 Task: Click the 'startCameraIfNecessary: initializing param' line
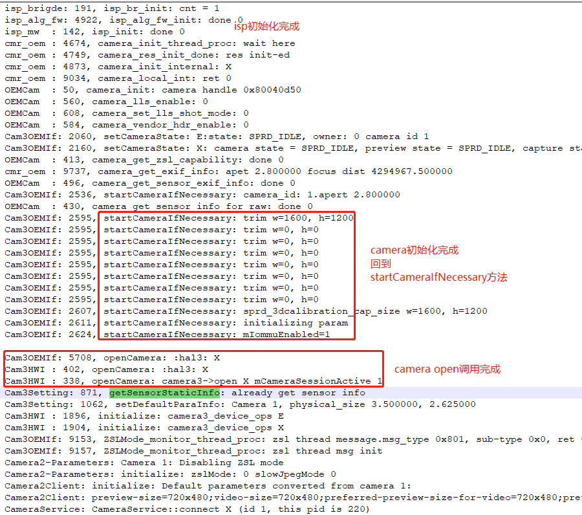pyautogui.click(x=177, y=323)
